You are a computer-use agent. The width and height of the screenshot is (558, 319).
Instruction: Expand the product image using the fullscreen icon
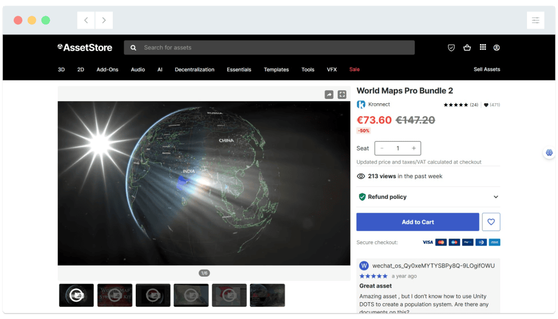[x=342, y=94]
